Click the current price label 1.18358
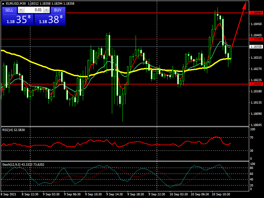264x198 pixels. tap(256, 47)
